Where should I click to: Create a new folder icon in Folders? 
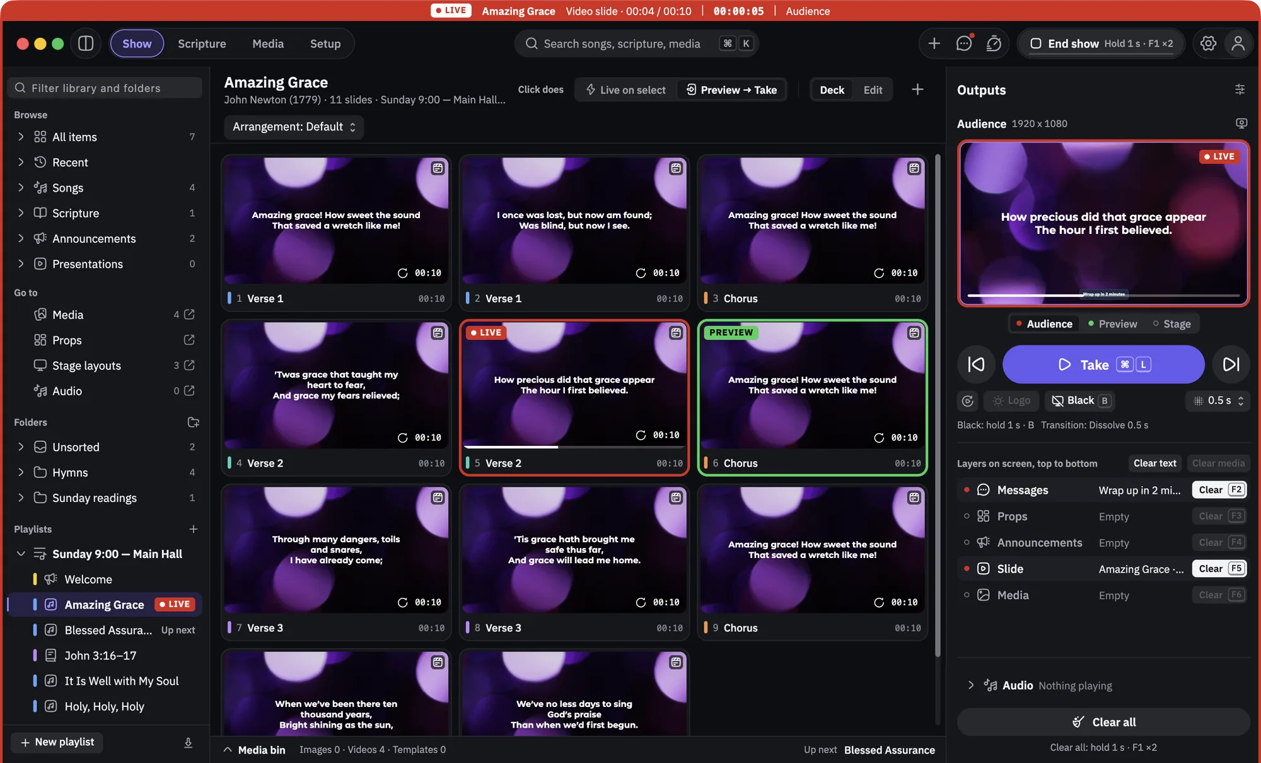pos(193,422)
